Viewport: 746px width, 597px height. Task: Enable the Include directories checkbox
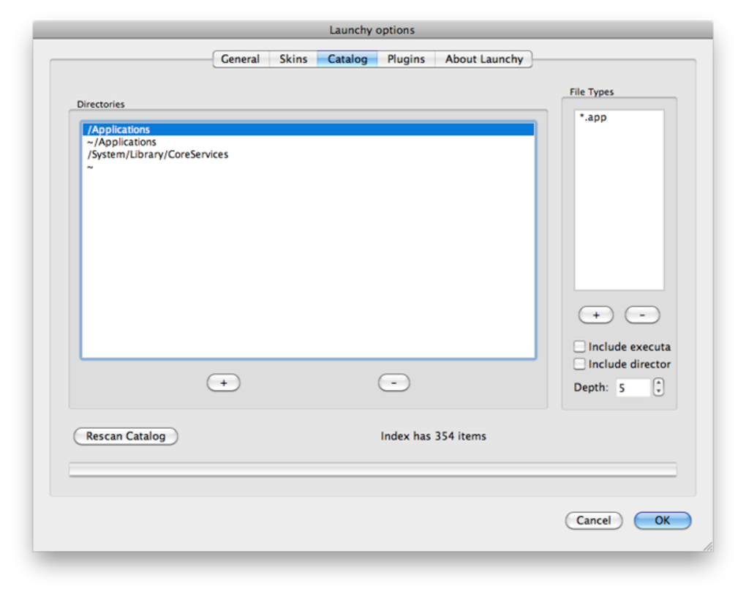(x=579, y=364)
